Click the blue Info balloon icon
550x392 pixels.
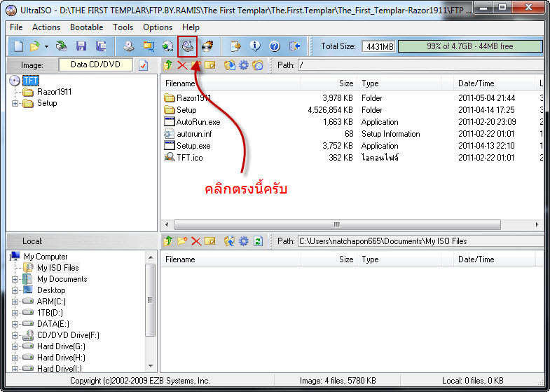click(255, 46)
